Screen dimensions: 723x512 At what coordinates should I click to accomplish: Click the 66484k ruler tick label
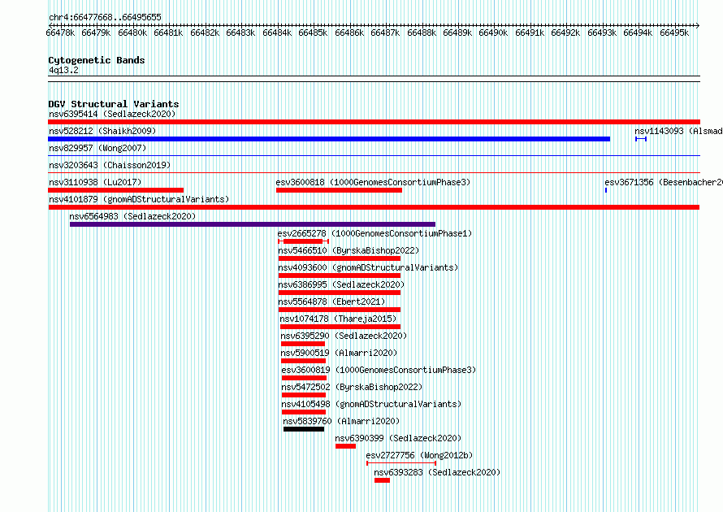pos(277,33)
